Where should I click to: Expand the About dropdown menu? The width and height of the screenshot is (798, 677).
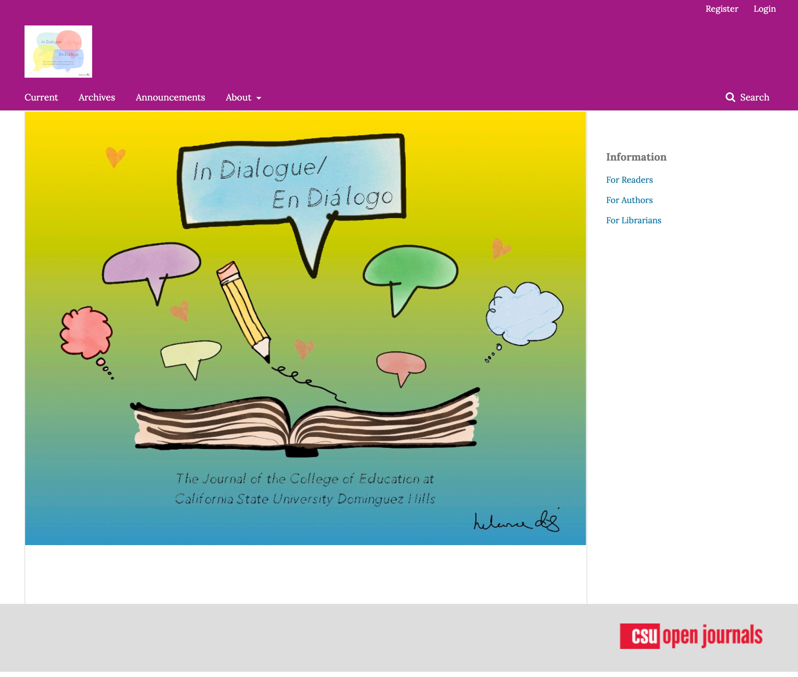point(243,98)
